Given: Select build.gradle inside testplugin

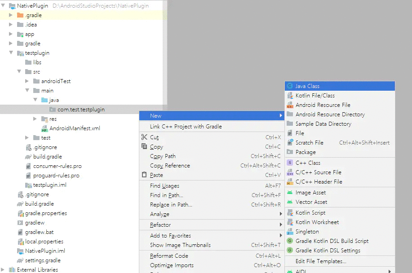Looking at the screenshot, I should [x=48, y=157].
